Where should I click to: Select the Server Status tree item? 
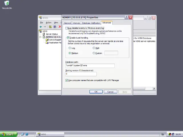click(x=52, y=34)
